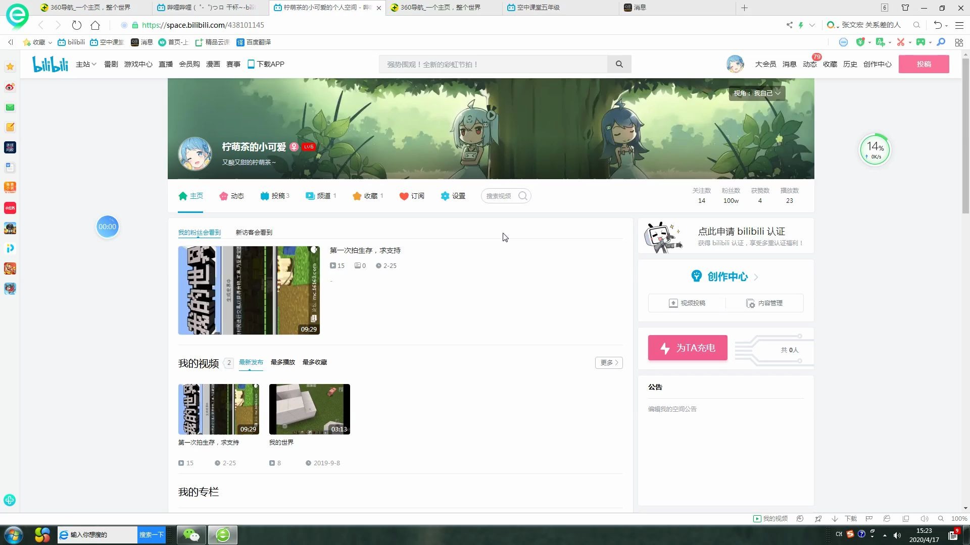Click 点此申请 bilibili 认证 link
The width and height of the screenshot is (970, 545).
click(x=741, y=231)
